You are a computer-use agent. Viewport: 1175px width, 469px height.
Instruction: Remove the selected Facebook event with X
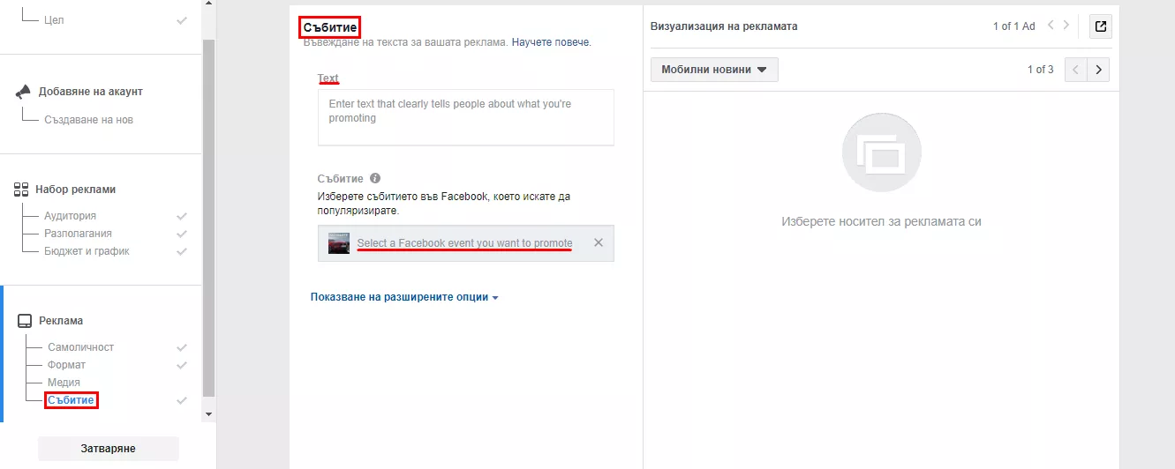[x=599, y=242]
